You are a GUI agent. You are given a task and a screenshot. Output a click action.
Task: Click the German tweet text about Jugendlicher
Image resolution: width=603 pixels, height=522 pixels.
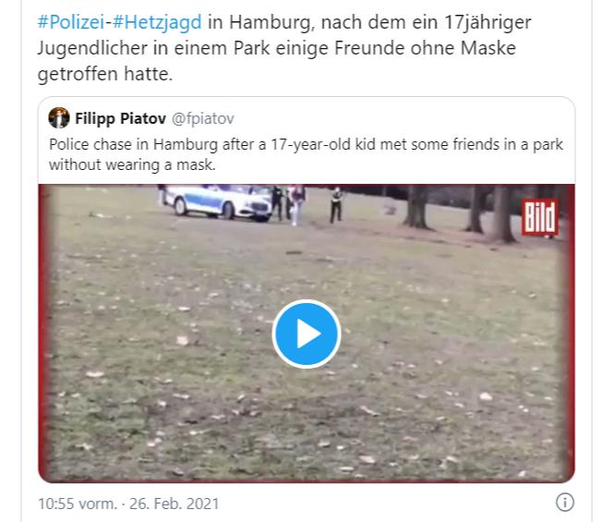click(283, 48)
